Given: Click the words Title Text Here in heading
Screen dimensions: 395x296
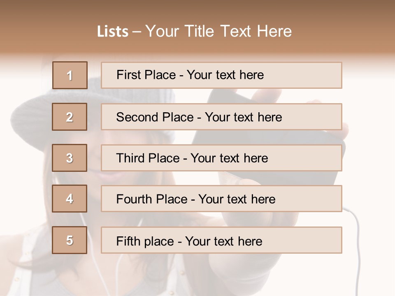Looking at the screenshot, I should [x=238, y=31].
